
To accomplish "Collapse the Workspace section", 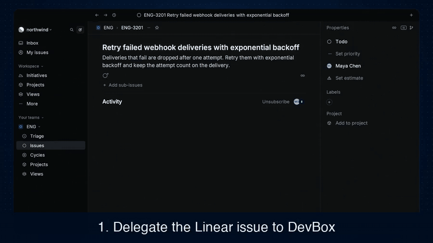I will pyautogui.click(x=31, y=66).
